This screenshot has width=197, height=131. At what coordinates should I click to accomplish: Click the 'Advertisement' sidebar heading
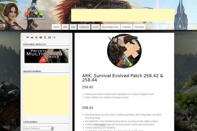click(x=32, y=71)
